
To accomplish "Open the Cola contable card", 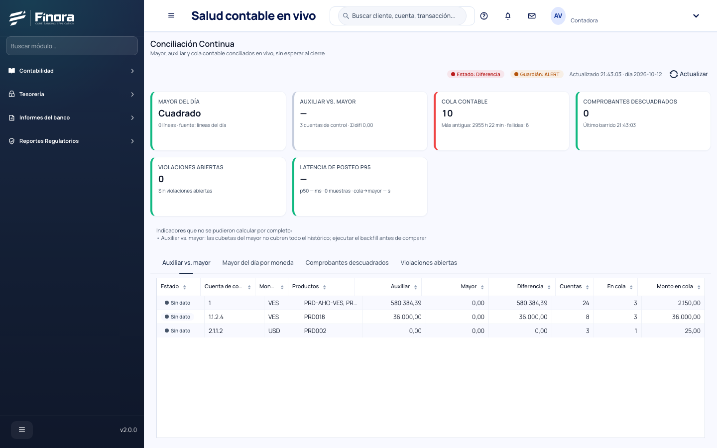I will (x=501, y=121).
